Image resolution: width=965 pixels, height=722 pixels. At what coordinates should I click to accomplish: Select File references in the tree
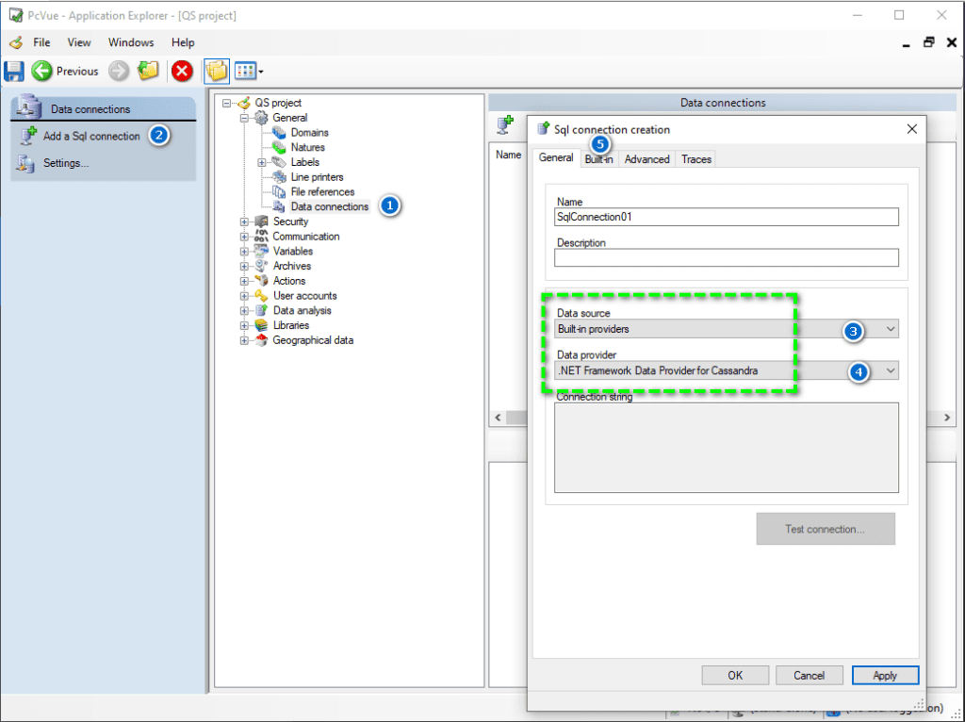point(322,191)
